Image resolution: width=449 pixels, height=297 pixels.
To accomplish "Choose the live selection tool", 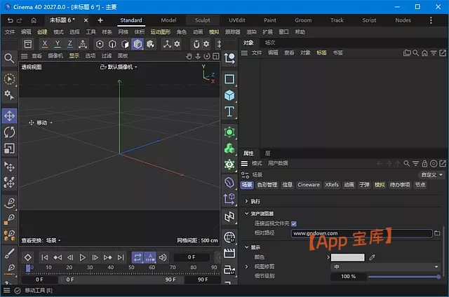I will 9,79.
